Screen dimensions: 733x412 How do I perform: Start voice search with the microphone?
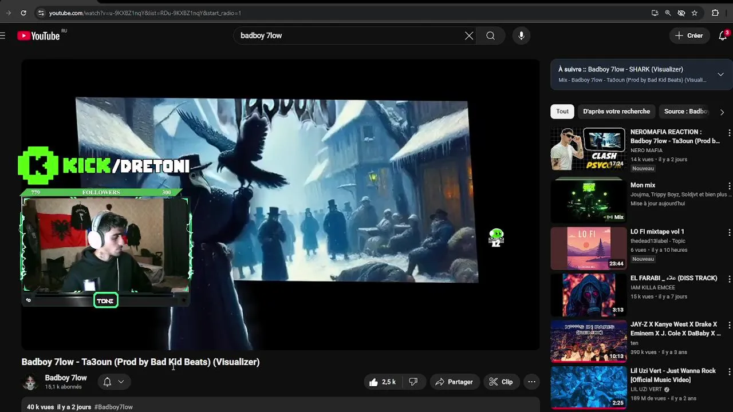(521, 35)
